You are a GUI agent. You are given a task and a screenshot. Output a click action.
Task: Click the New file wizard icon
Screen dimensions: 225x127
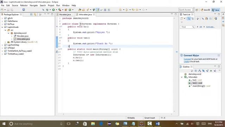click(x=2, y=10)
